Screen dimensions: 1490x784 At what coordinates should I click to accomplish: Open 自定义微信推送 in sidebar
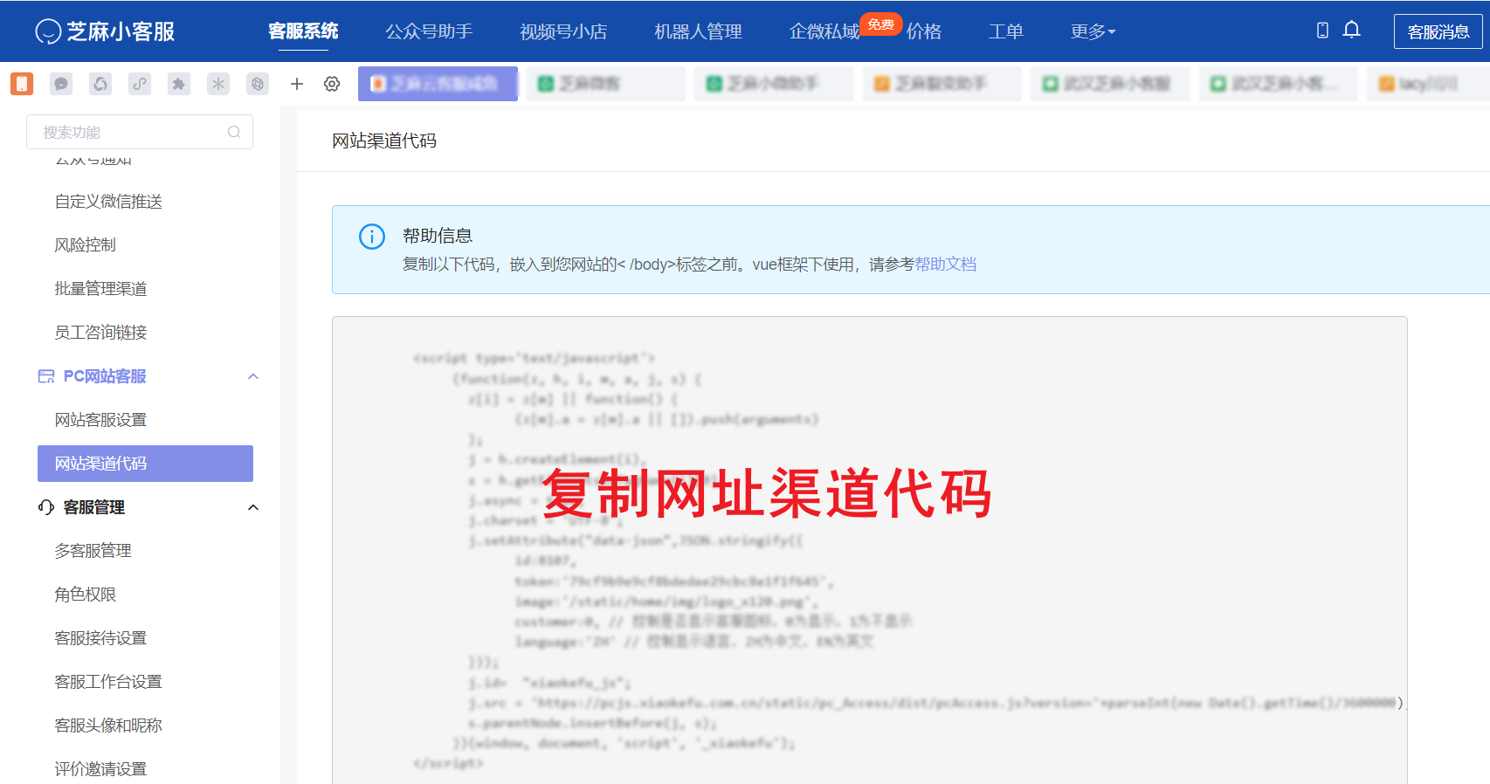click(x=108, y=202)
